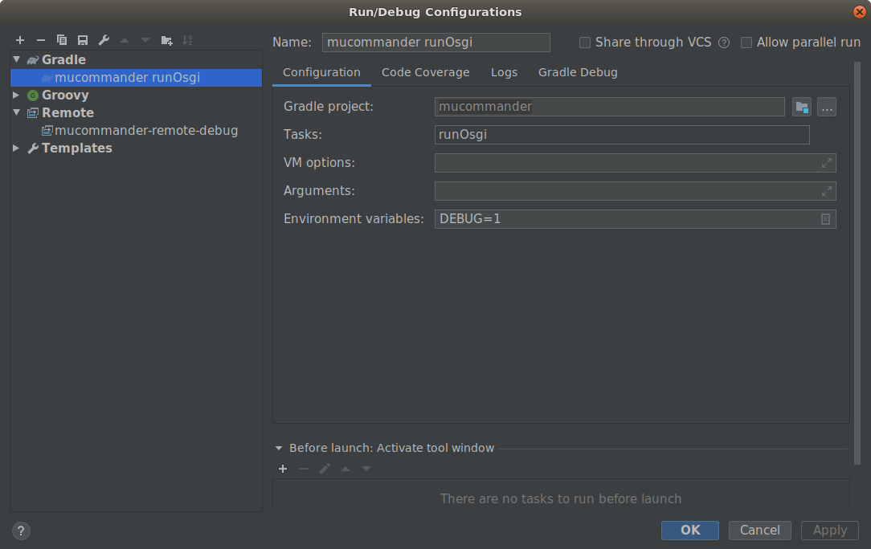Select mucommander runOsgi configuration
The image size is (871, 549).
point(136,77)
